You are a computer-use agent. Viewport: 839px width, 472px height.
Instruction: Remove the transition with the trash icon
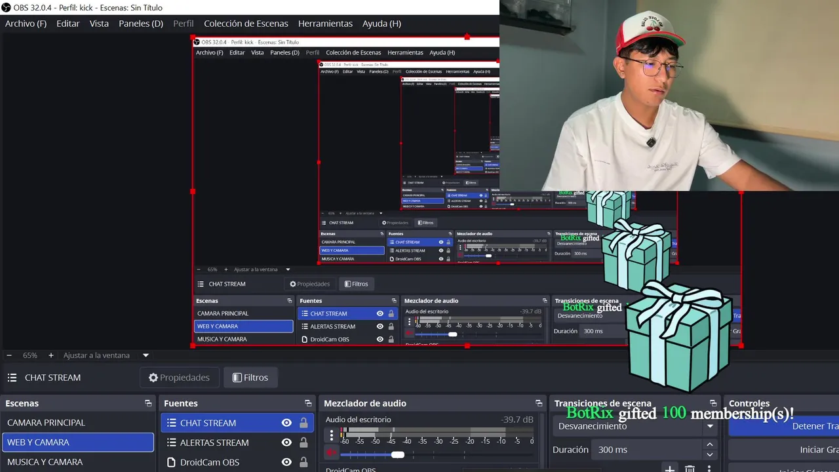point(690,469)
